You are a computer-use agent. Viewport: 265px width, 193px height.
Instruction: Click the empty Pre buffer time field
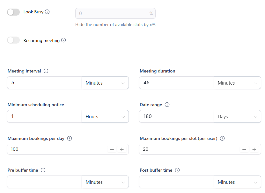click(44, 182)
